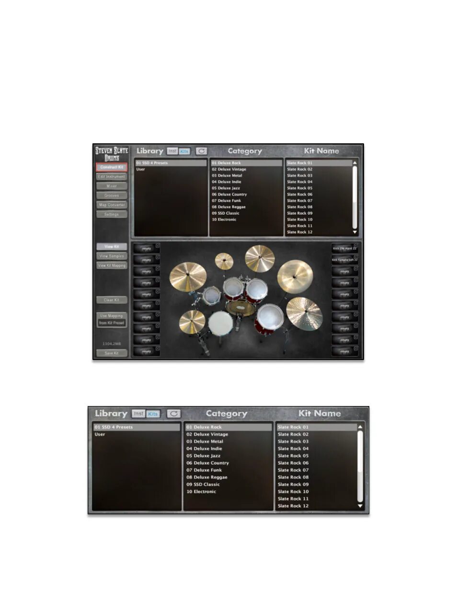Choose 02 Deluxe Vintage in the full interface image
Image resolution: width=457 pixels, height=592 pixels.
tap(246, 169)
